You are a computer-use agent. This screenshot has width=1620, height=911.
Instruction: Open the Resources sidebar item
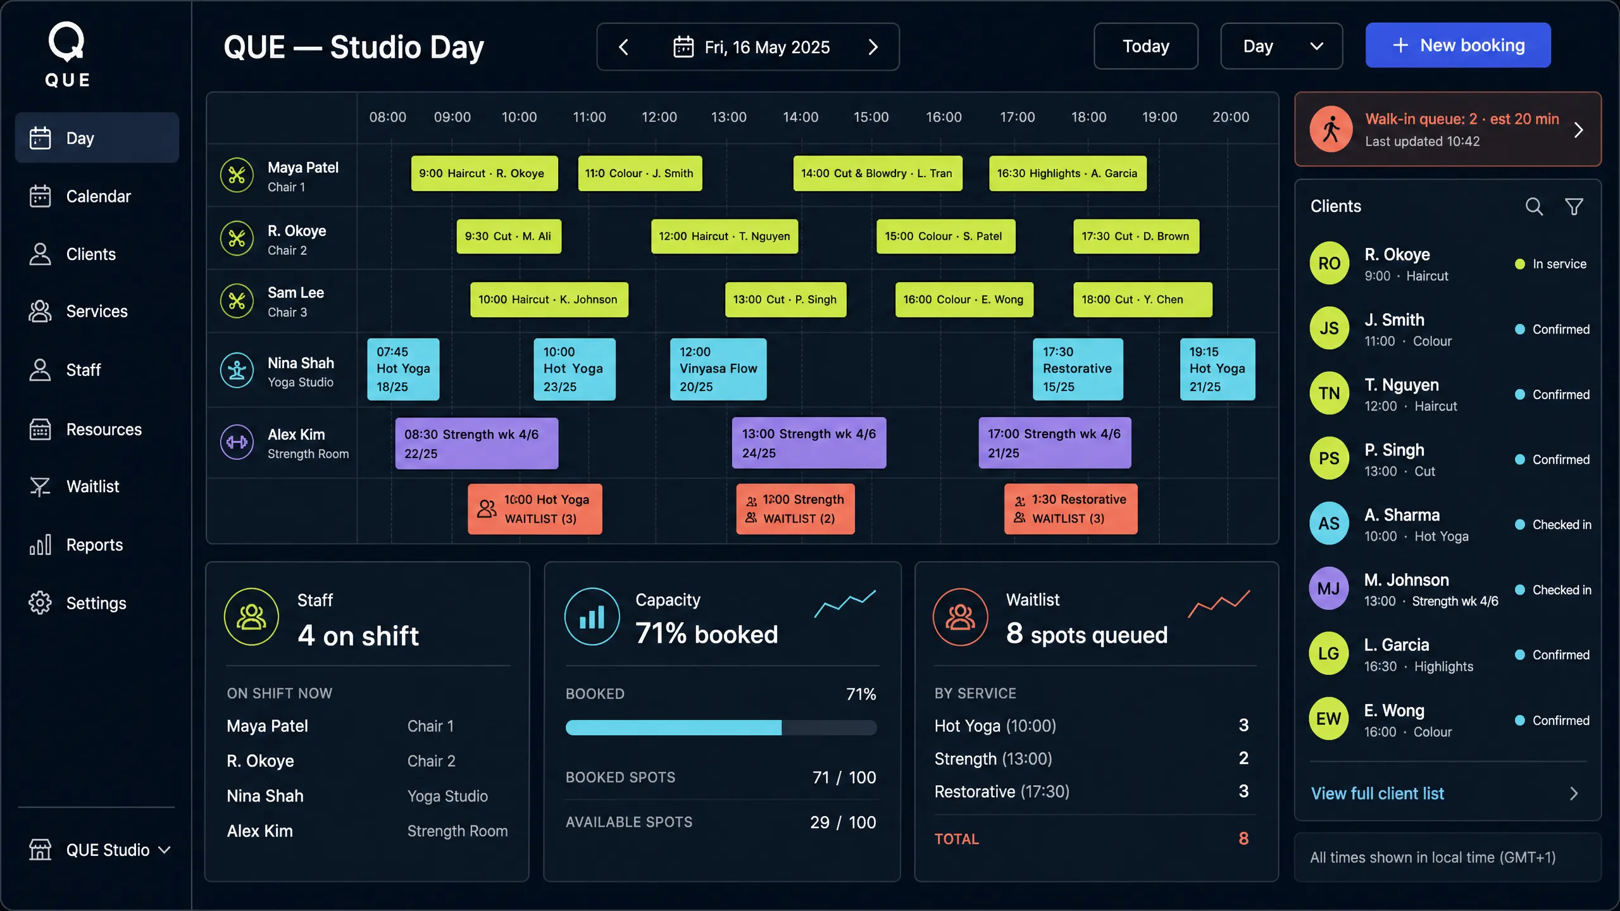pyautogui.click(x=97, y=430)
